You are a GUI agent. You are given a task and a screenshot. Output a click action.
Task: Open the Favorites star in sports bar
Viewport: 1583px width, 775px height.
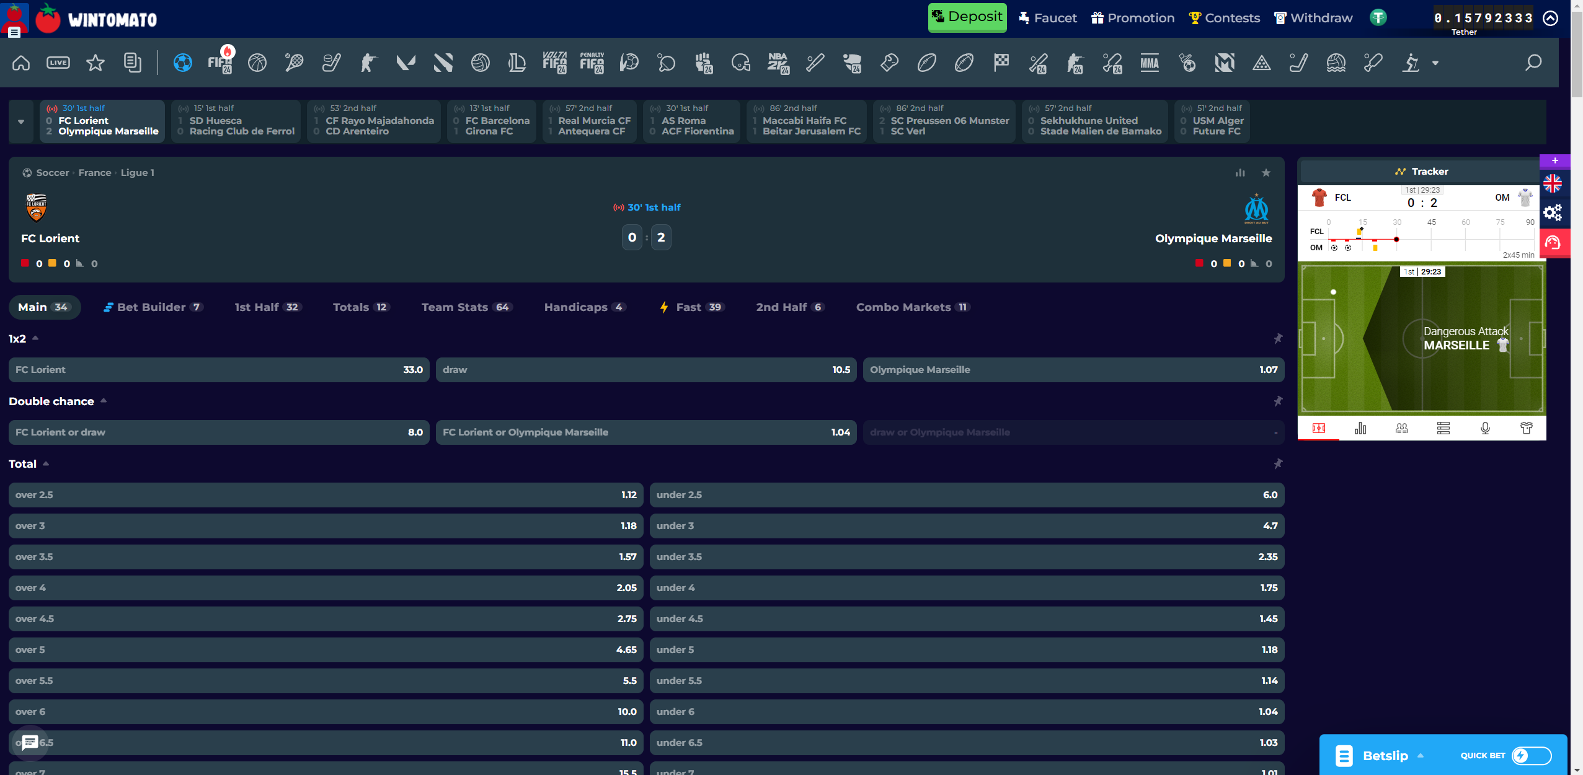tap(95, 63)
